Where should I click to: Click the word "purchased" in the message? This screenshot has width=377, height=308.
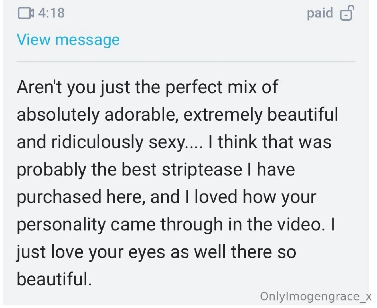point(59,197)
